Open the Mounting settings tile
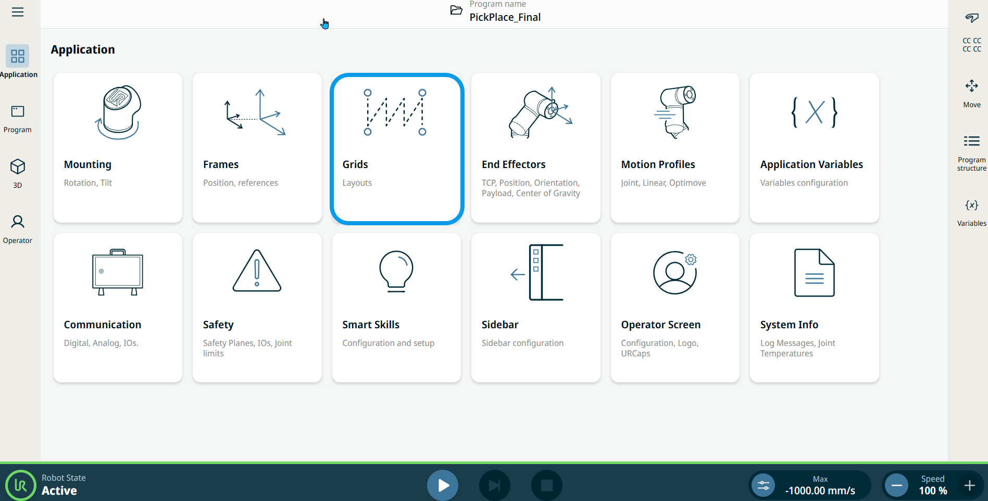Image resolution: width=988 pixels, height=501 pixels. (118, 148)
